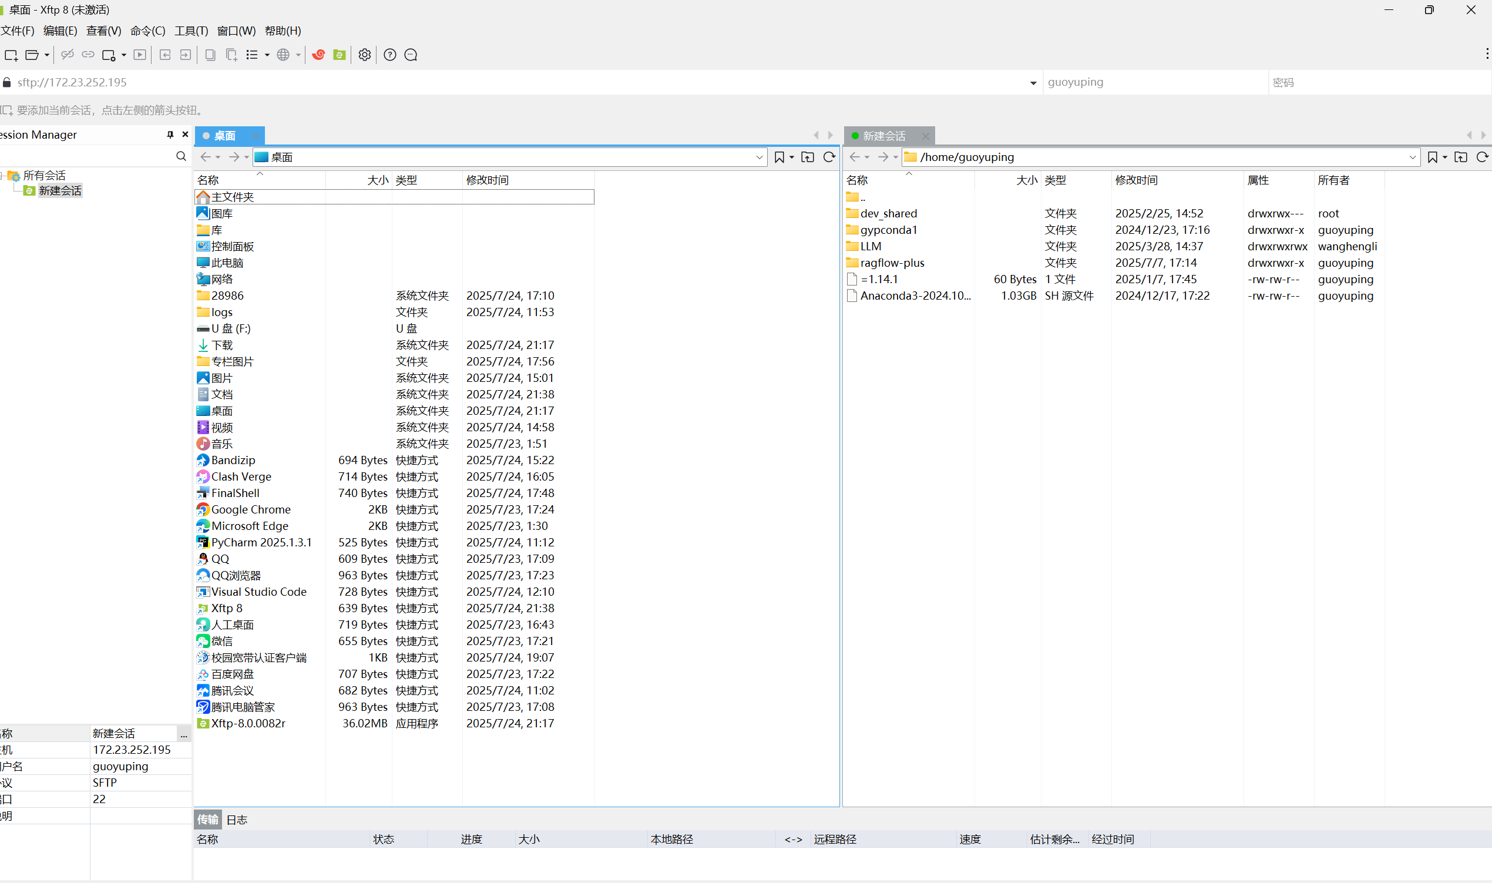
Task: Close the Session Manager panel
Action: tap(185, 135)
